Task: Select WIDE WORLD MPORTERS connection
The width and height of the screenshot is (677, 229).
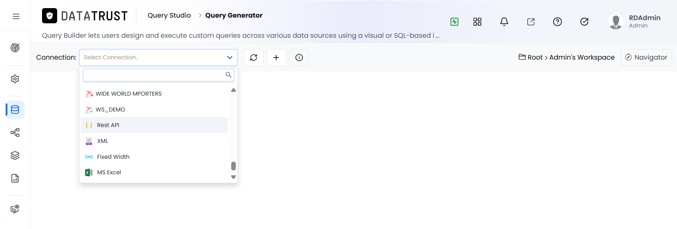Action: coord(154,94)
